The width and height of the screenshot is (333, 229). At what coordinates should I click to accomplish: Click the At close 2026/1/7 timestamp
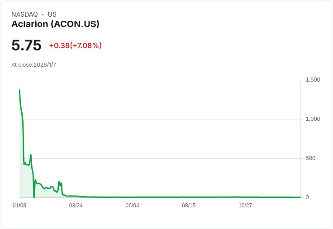pos(33,65)
